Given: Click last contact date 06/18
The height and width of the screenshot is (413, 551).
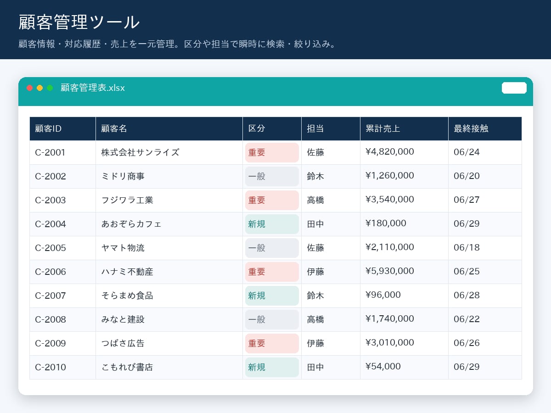Looking at the screenshot, I should click(x=467, y=248).
